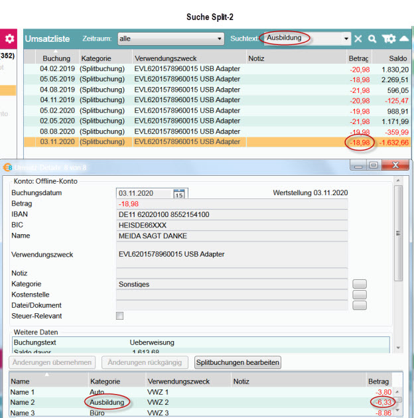Click the empty Kostenstelle field

click(232, 295)
